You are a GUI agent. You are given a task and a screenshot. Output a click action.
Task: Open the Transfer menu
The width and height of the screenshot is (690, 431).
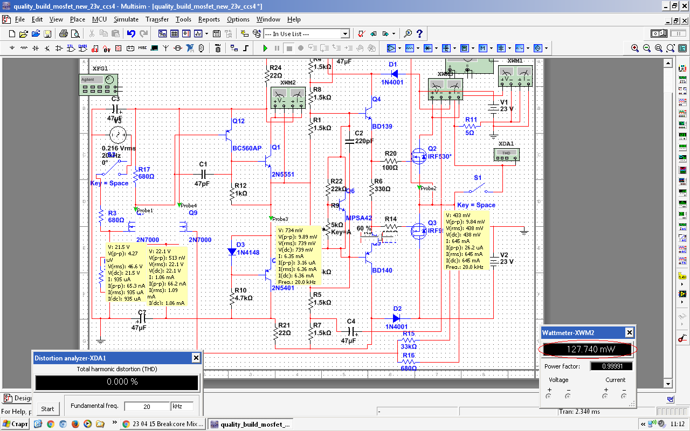(x=157, y=19)
